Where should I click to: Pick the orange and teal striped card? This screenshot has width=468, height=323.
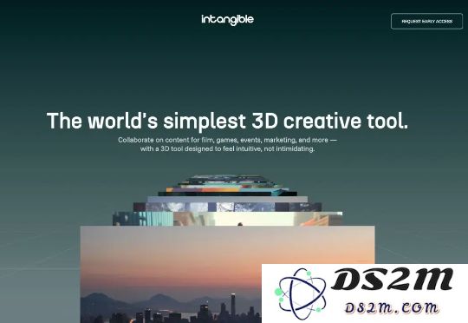(227, 189)
